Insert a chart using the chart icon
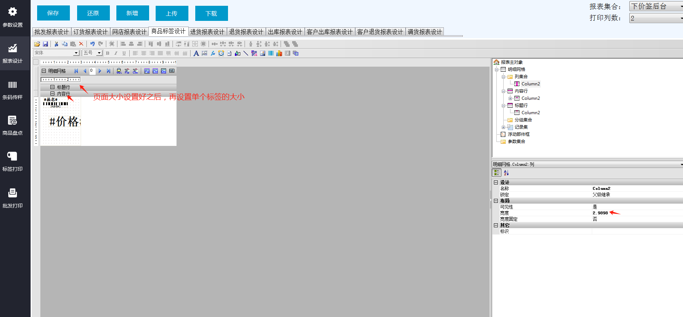This screenshot has height=317, width=683. tap(279, 53)
